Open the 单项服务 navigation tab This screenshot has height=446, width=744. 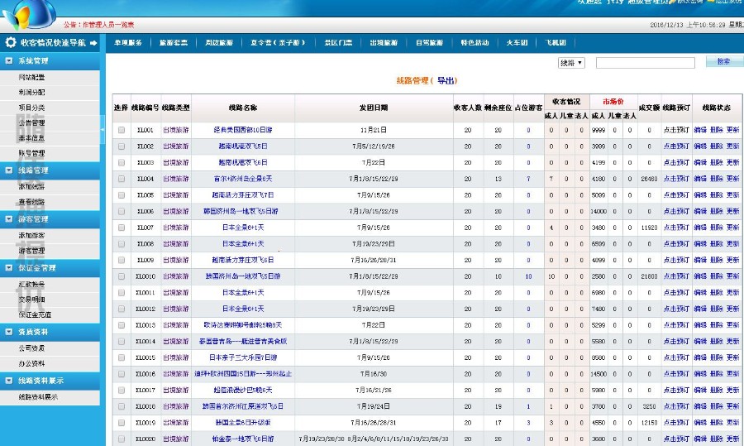click(128, 43)
